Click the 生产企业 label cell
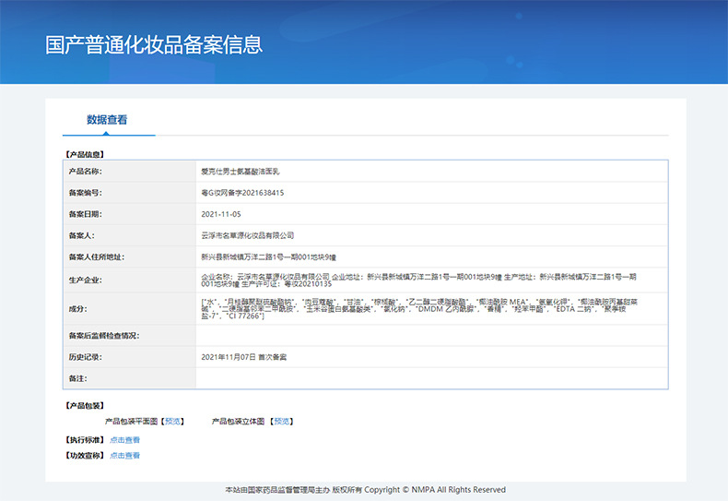This screenshot has height=501, width=728. pyautogui.click(x=130, y=280)
